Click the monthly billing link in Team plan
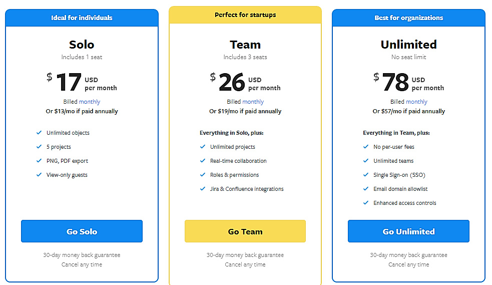492x285 pixels. (x=253, y=102)
